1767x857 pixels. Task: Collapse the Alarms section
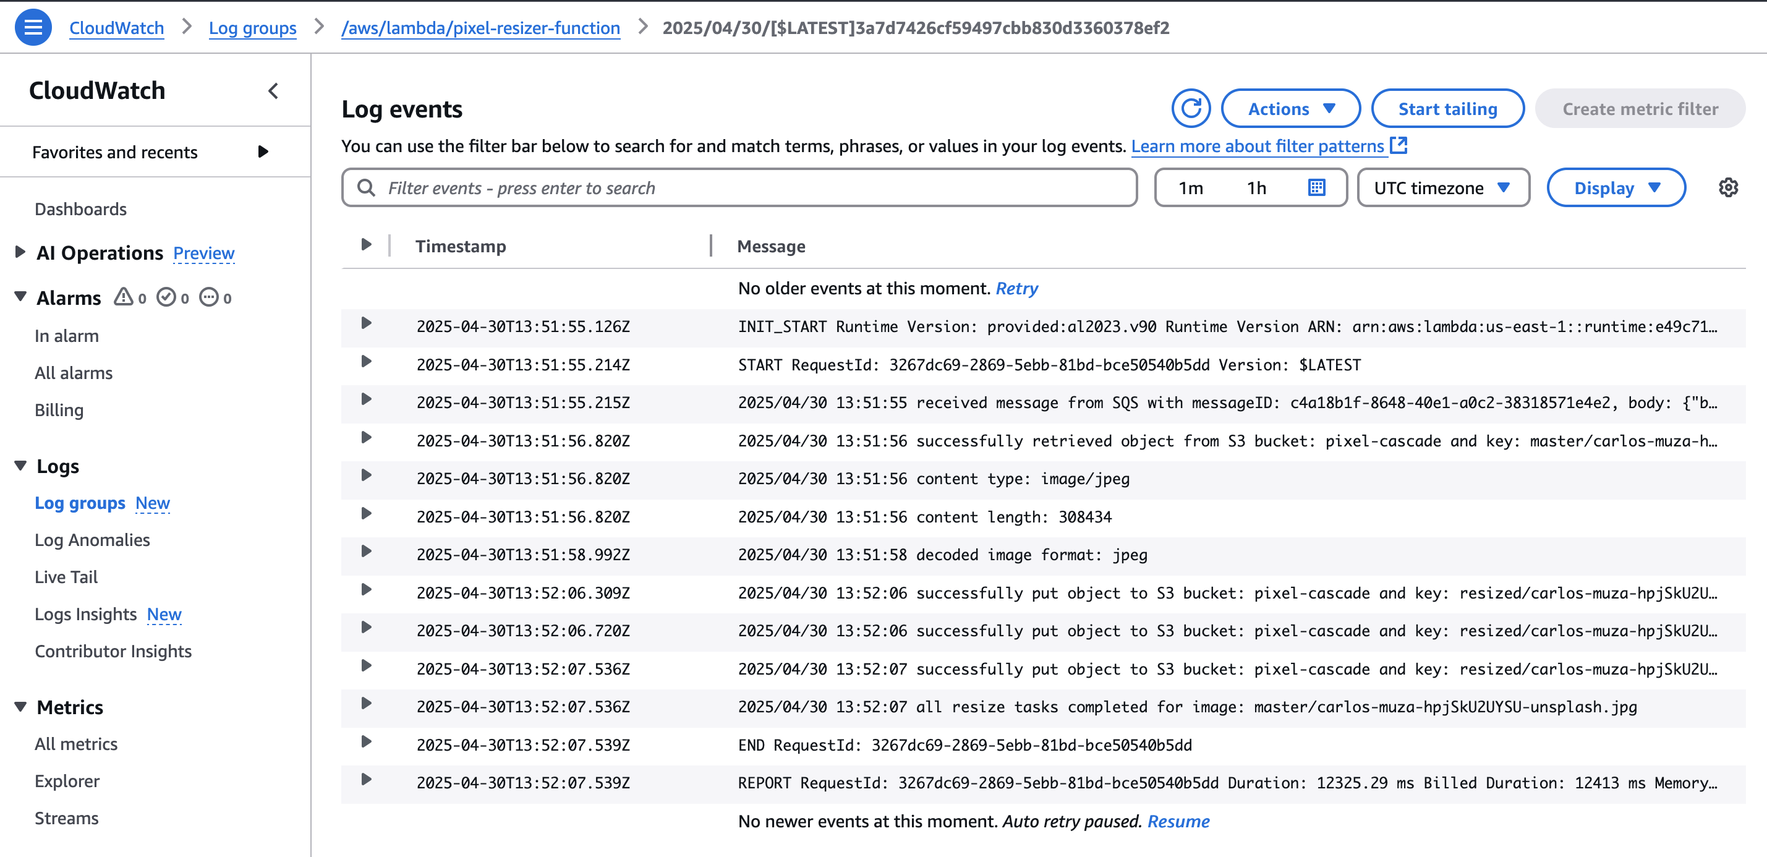20,296
